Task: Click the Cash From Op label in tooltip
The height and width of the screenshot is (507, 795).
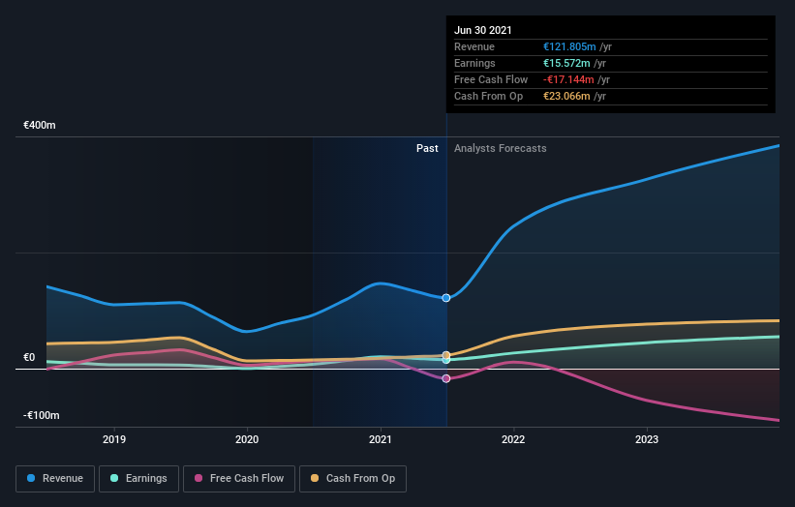Action: pyautogui.click(x=488, y=96)
